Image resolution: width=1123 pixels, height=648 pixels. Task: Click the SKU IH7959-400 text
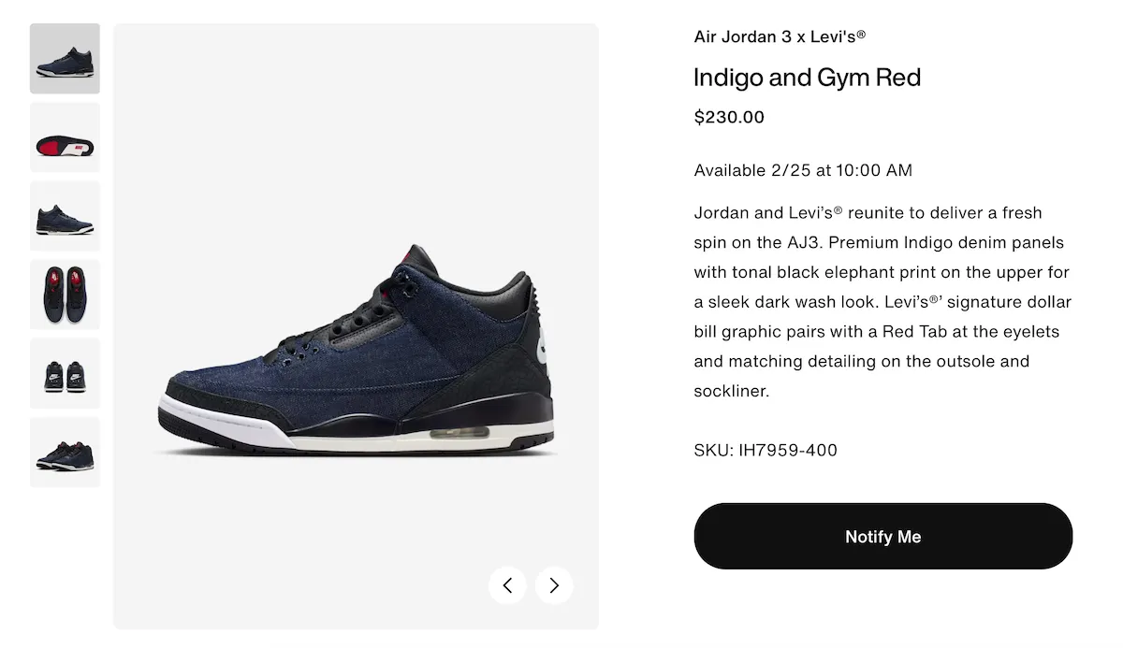pyautogui.click(x=766, y=450)
